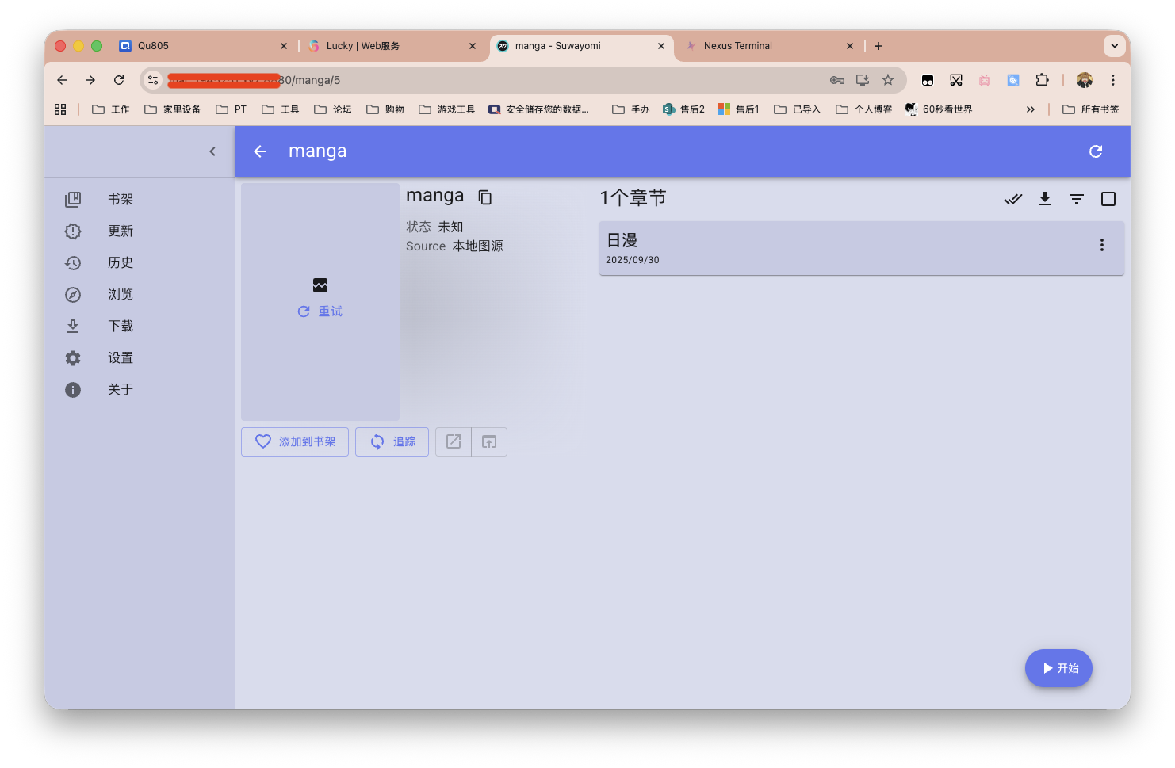Open the chapter filter options

(1076, 199)
